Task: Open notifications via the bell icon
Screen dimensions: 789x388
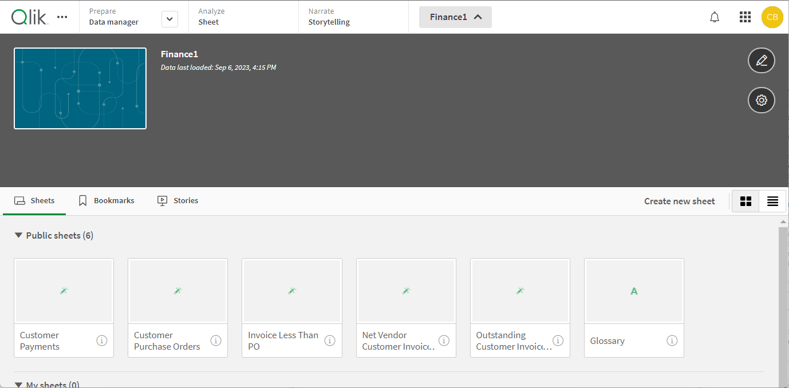Action: pyautogui.click(x=714, y=17)
